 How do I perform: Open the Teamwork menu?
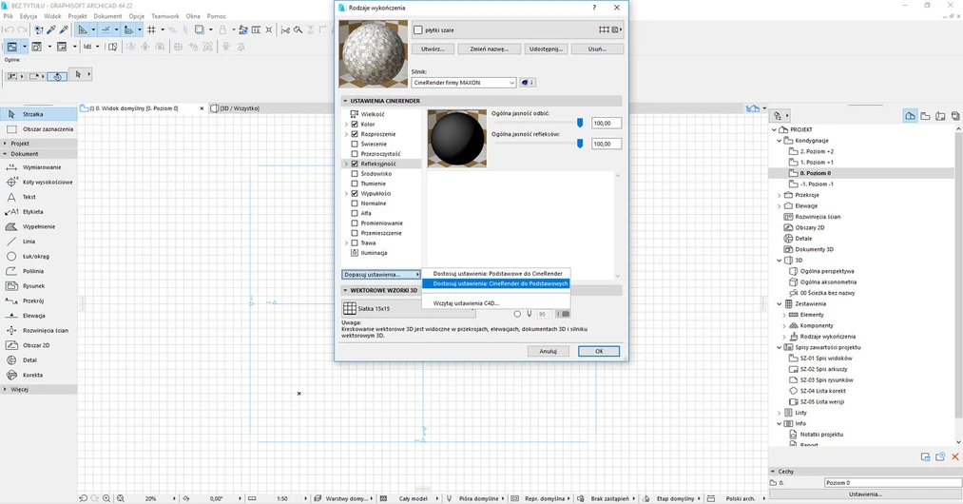point(165,16)
